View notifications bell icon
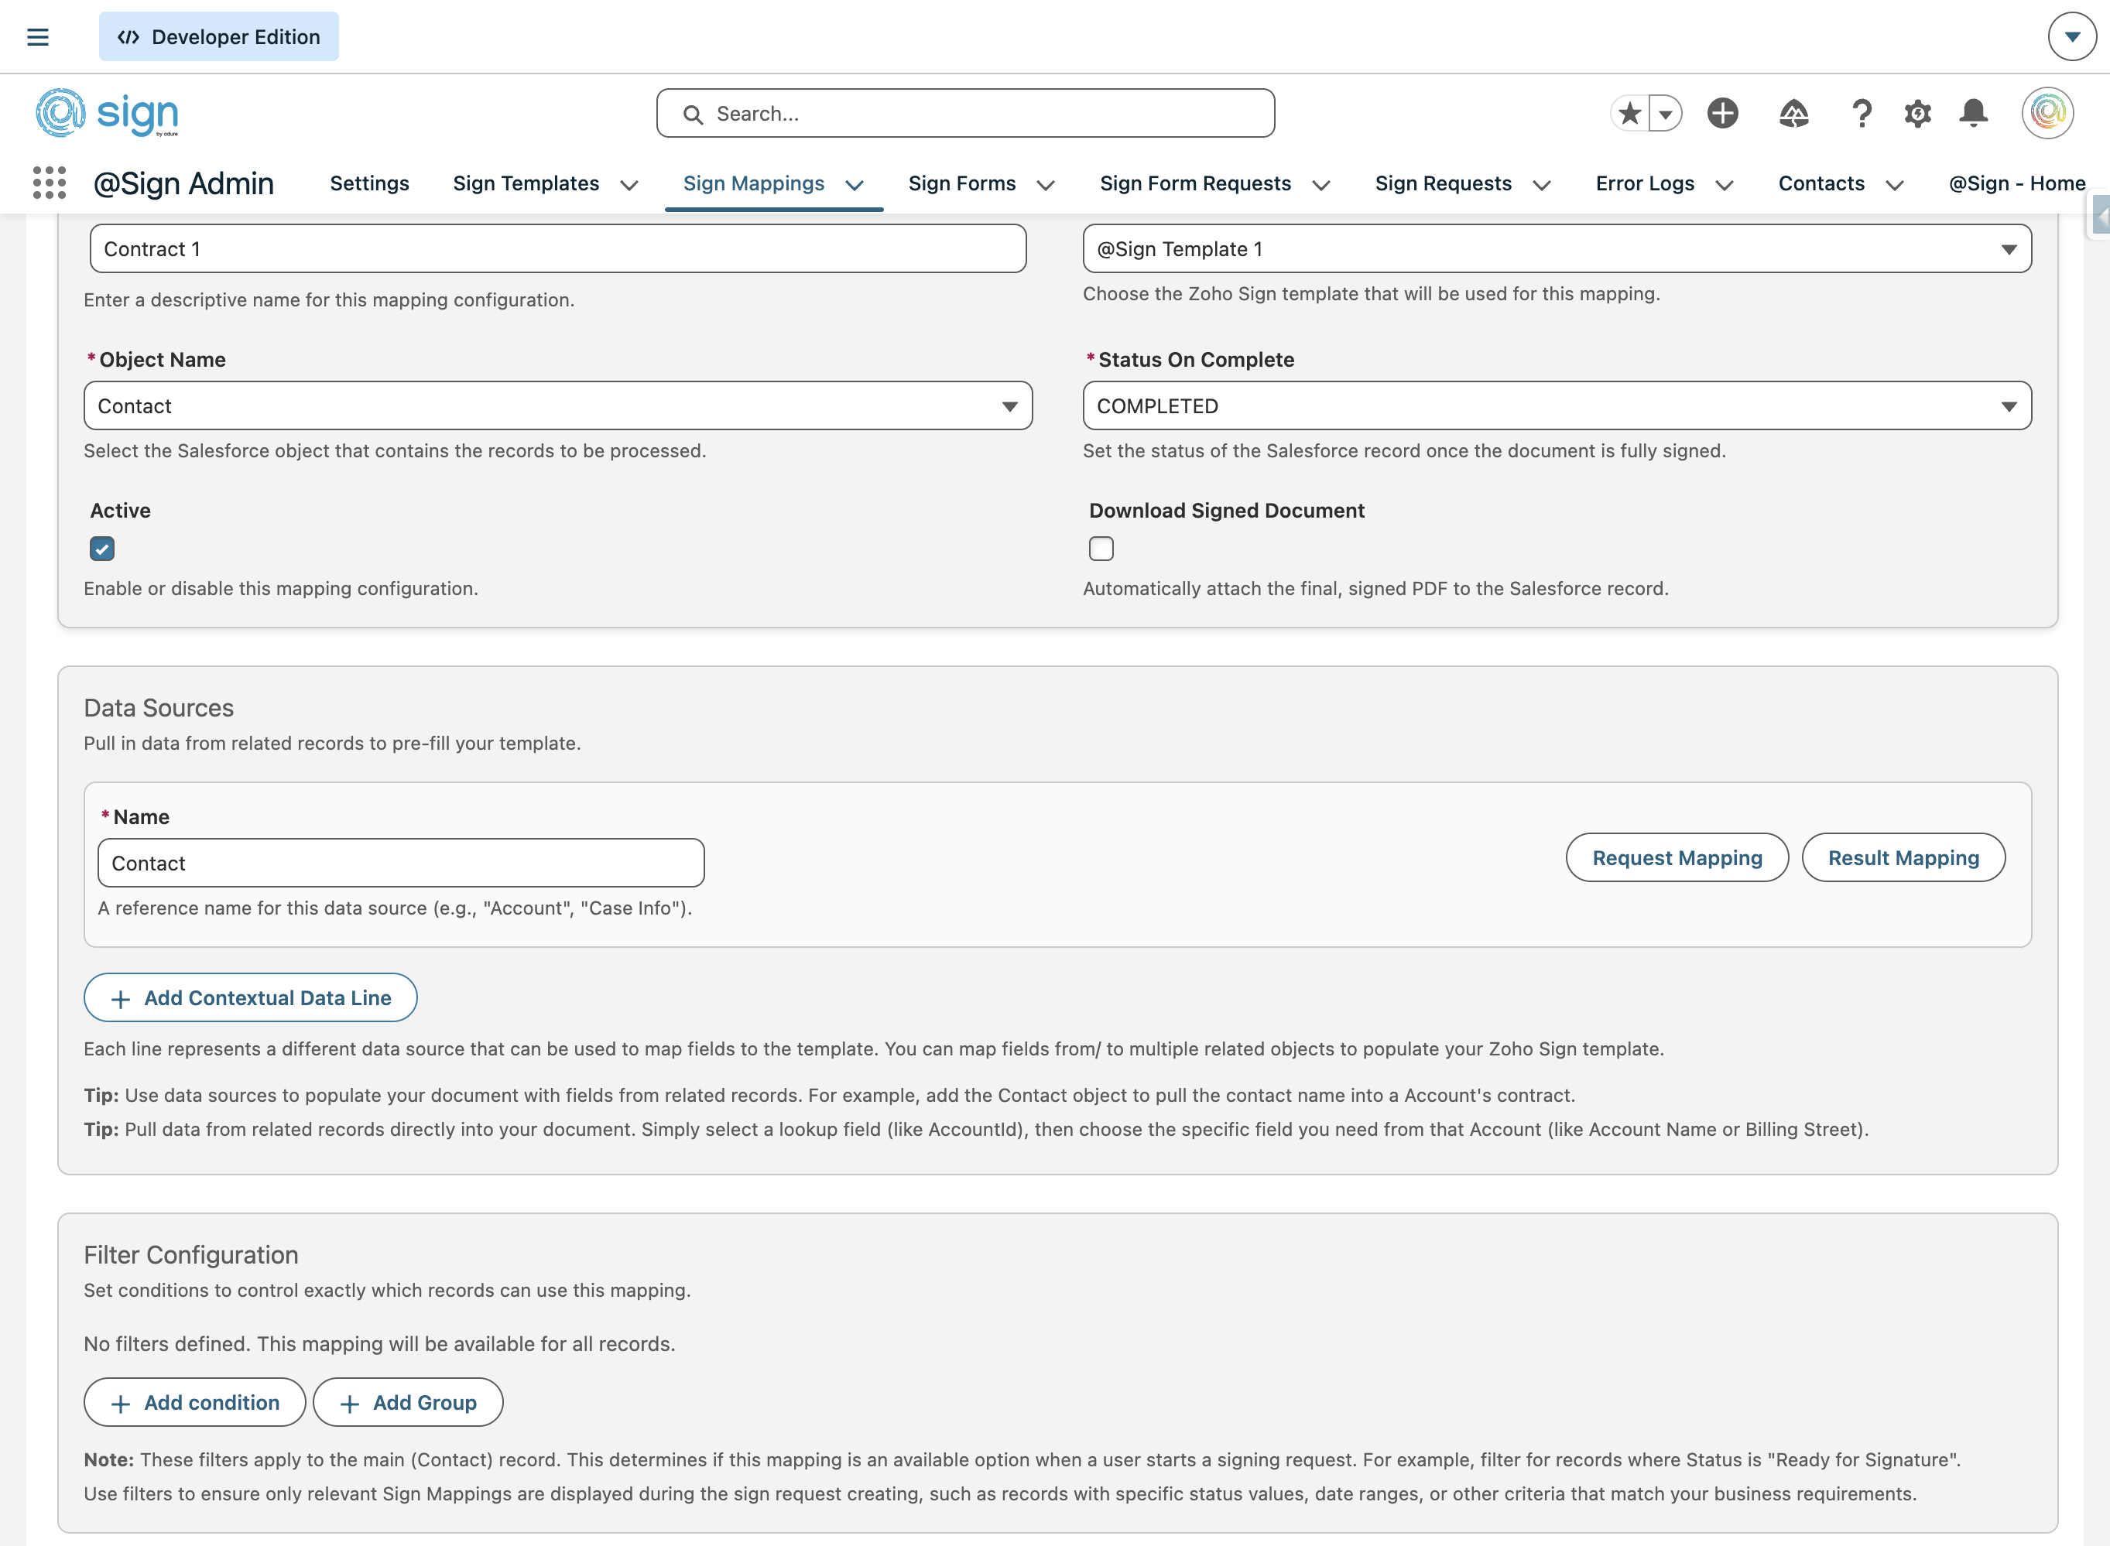The width and height of the screenshot is (2110, 1546). (x=1973, y=115)
